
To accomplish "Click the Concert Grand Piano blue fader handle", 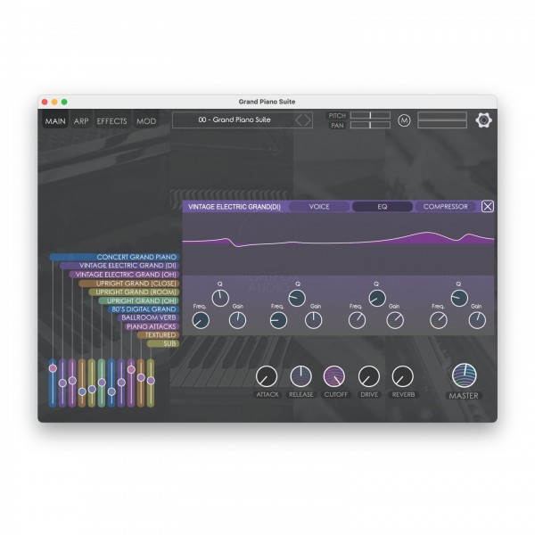I will pyautogui.click(x=53, y=368).
